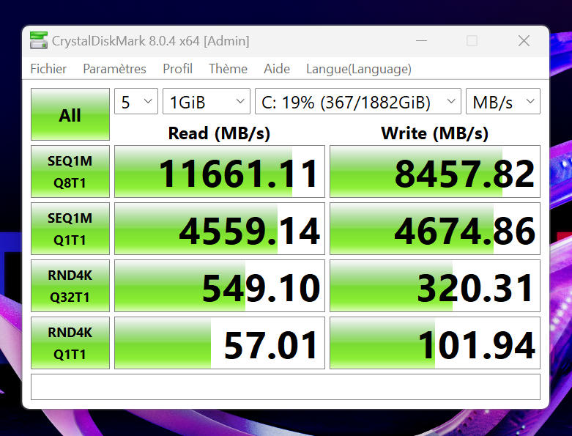
Task: Click the CrystalDiskMark app icon in title bar
Action: (x=39, y=40)
